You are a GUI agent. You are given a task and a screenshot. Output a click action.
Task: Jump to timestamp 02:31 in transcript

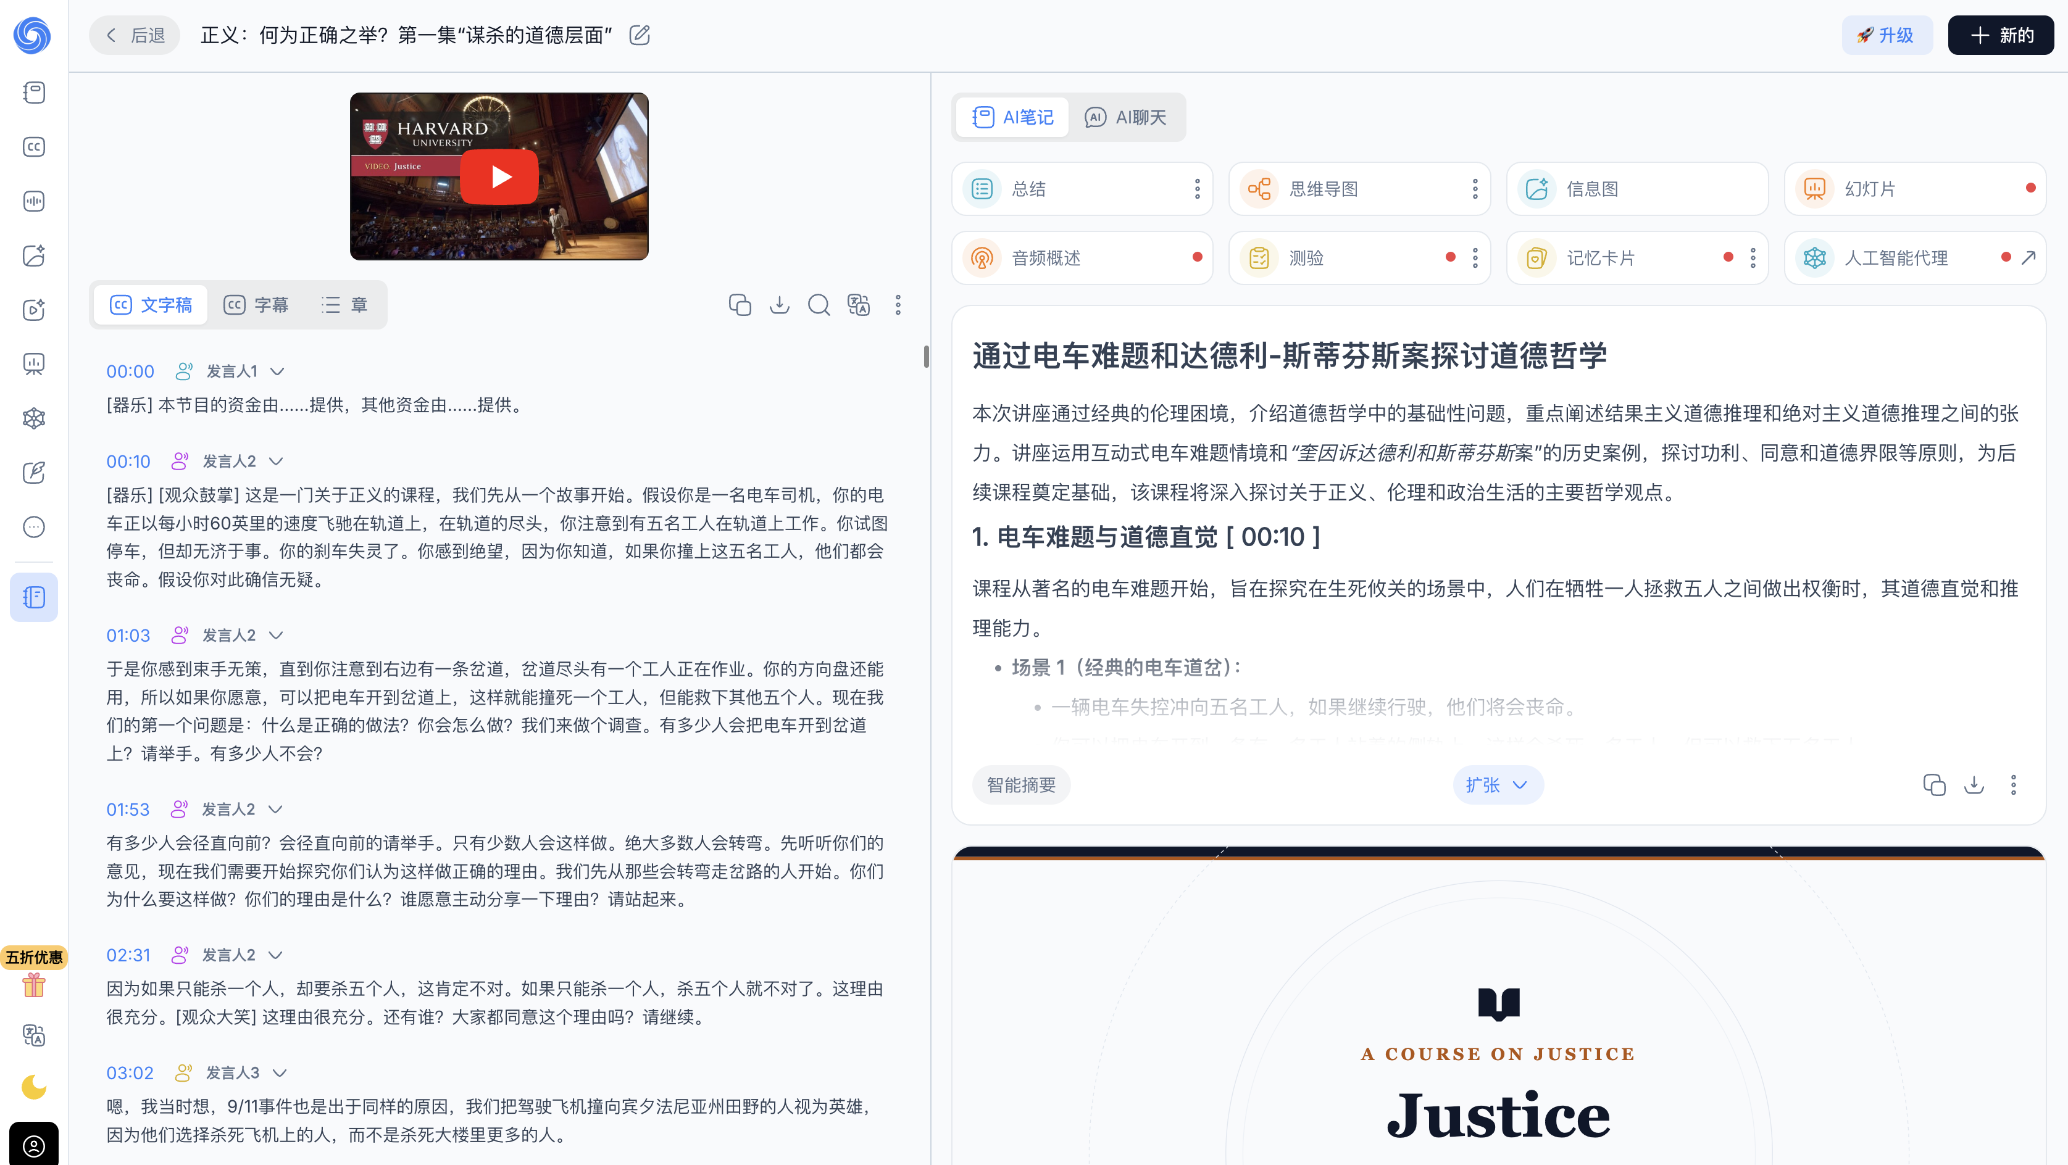pos(128,956)
